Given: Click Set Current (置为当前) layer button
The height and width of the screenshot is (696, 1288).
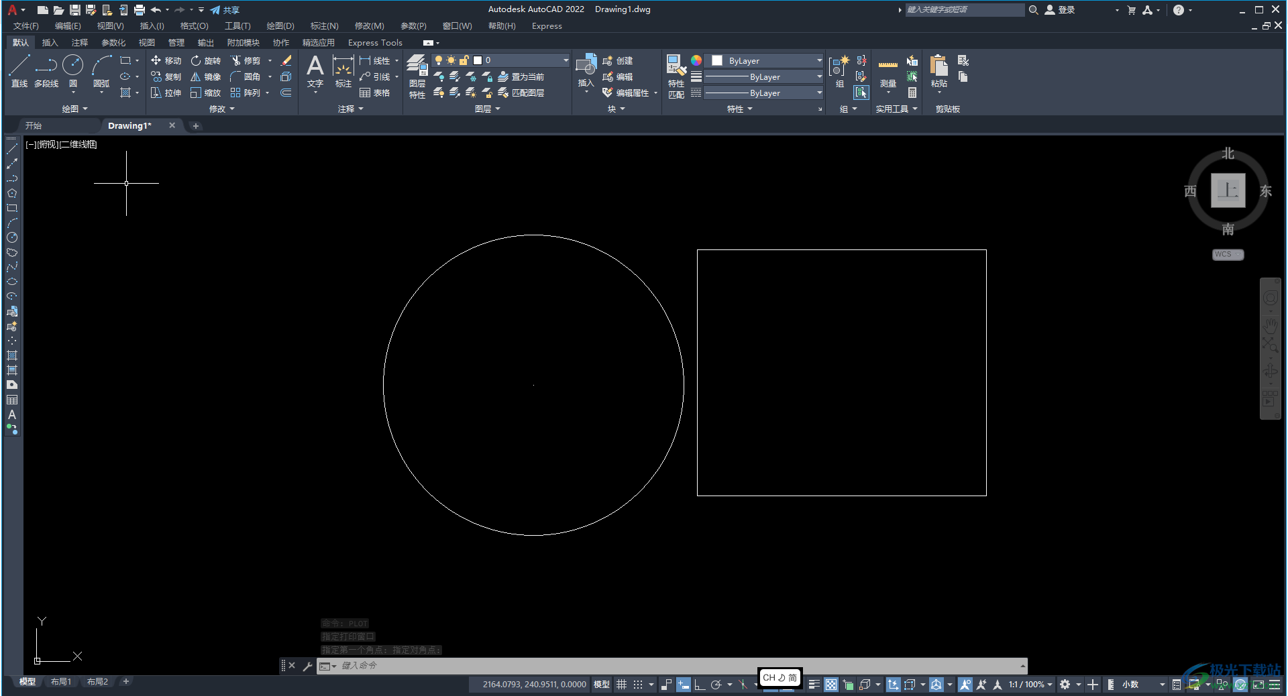Looking at the screenshot, I should tap(521, 76).
